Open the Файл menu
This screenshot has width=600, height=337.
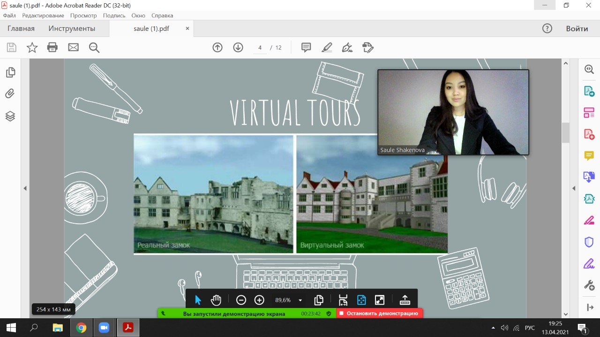coord(9,15)
